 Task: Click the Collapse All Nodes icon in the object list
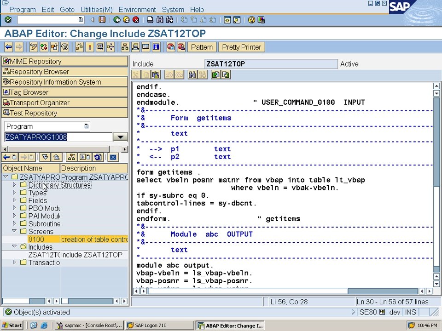(x=56, y=157)
